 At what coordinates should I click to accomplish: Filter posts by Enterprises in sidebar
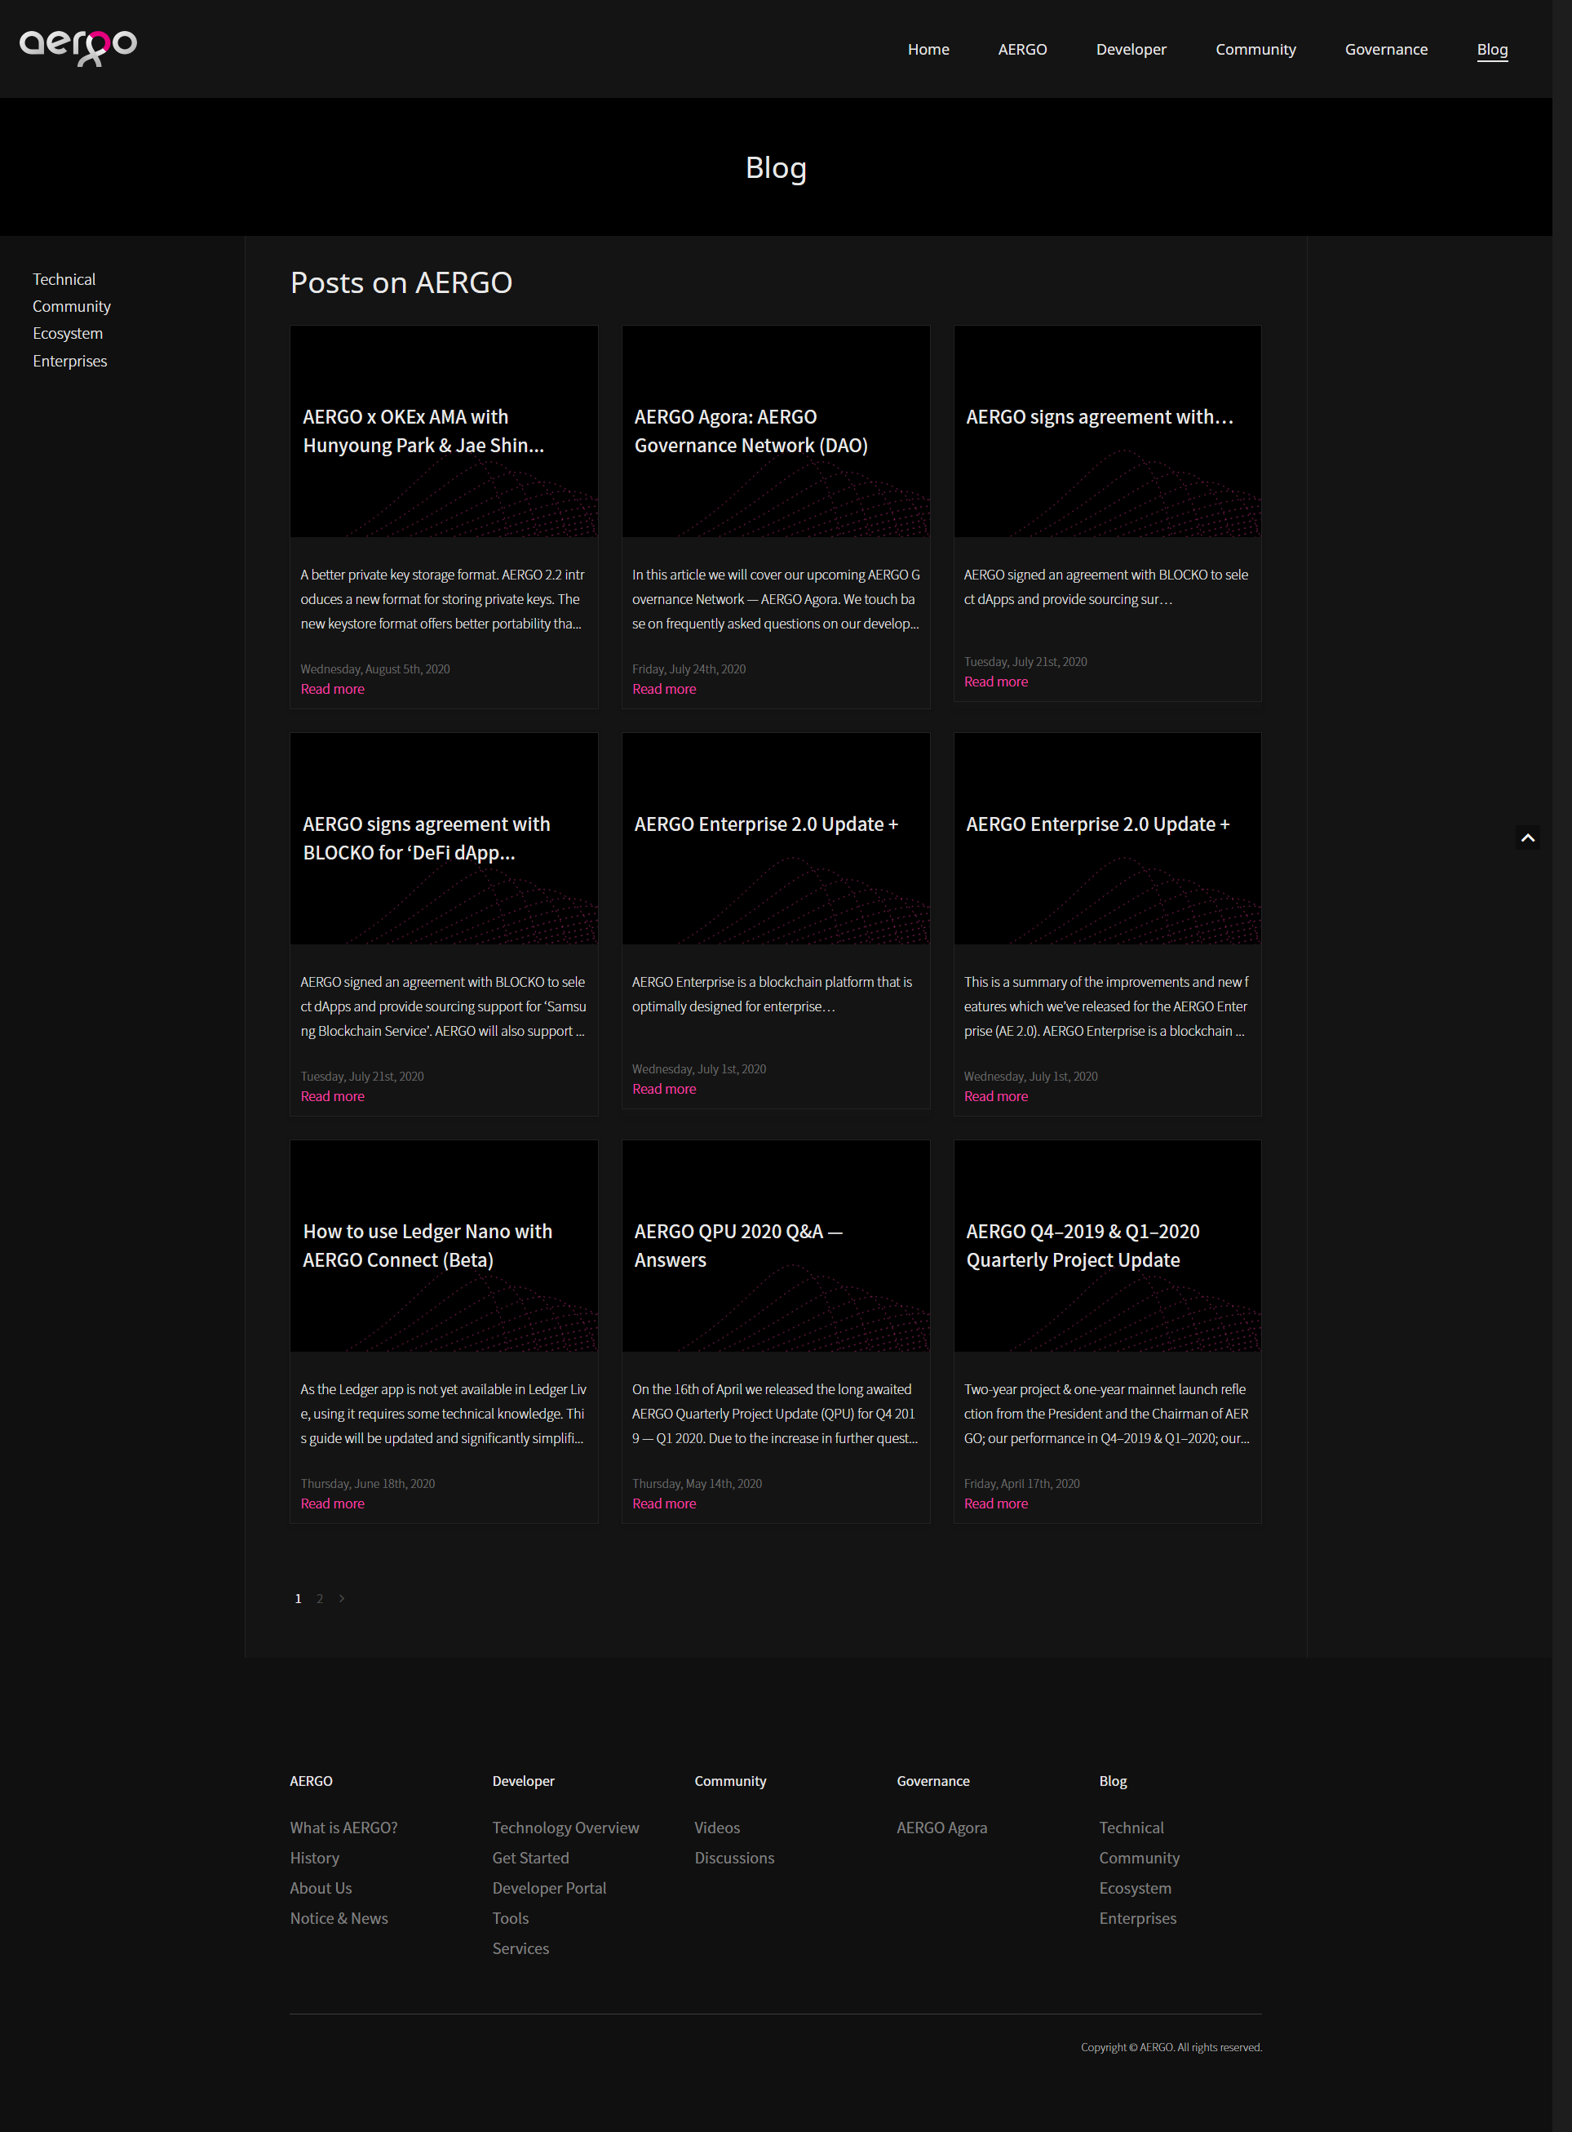[69, 361]
